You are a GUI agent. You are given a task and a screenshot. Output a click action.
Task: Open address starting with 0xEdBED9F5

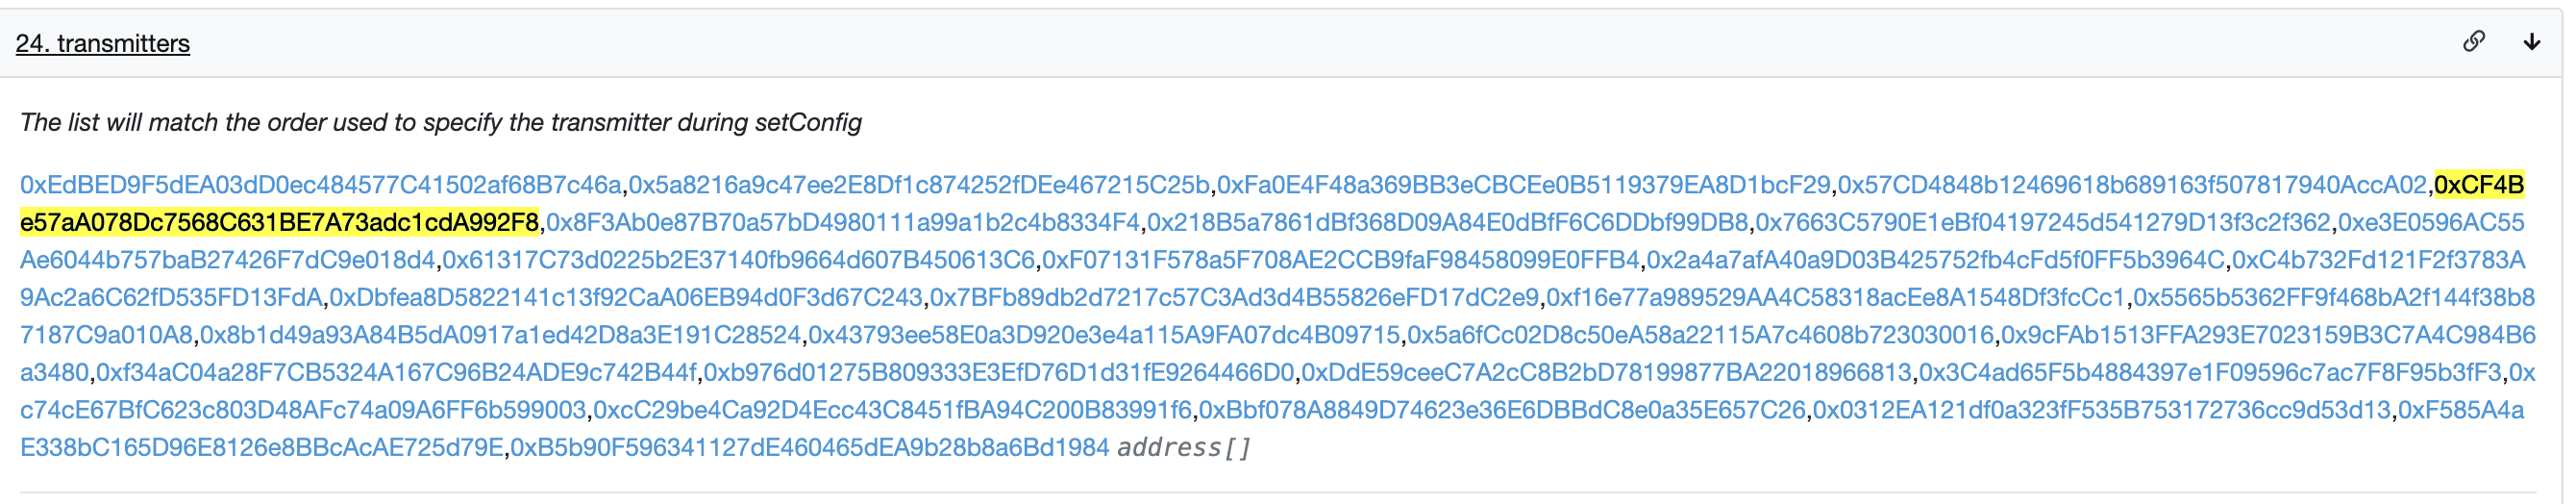[x=320, y=186]
